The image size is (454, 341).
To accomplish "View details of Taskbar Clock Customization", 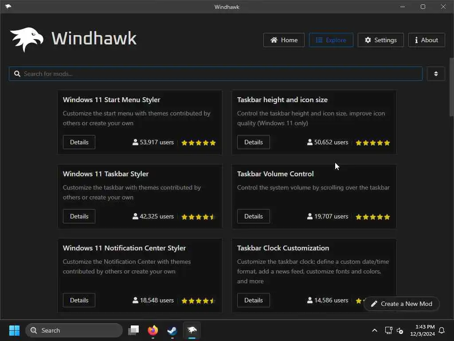I will [x=253, y=300].
